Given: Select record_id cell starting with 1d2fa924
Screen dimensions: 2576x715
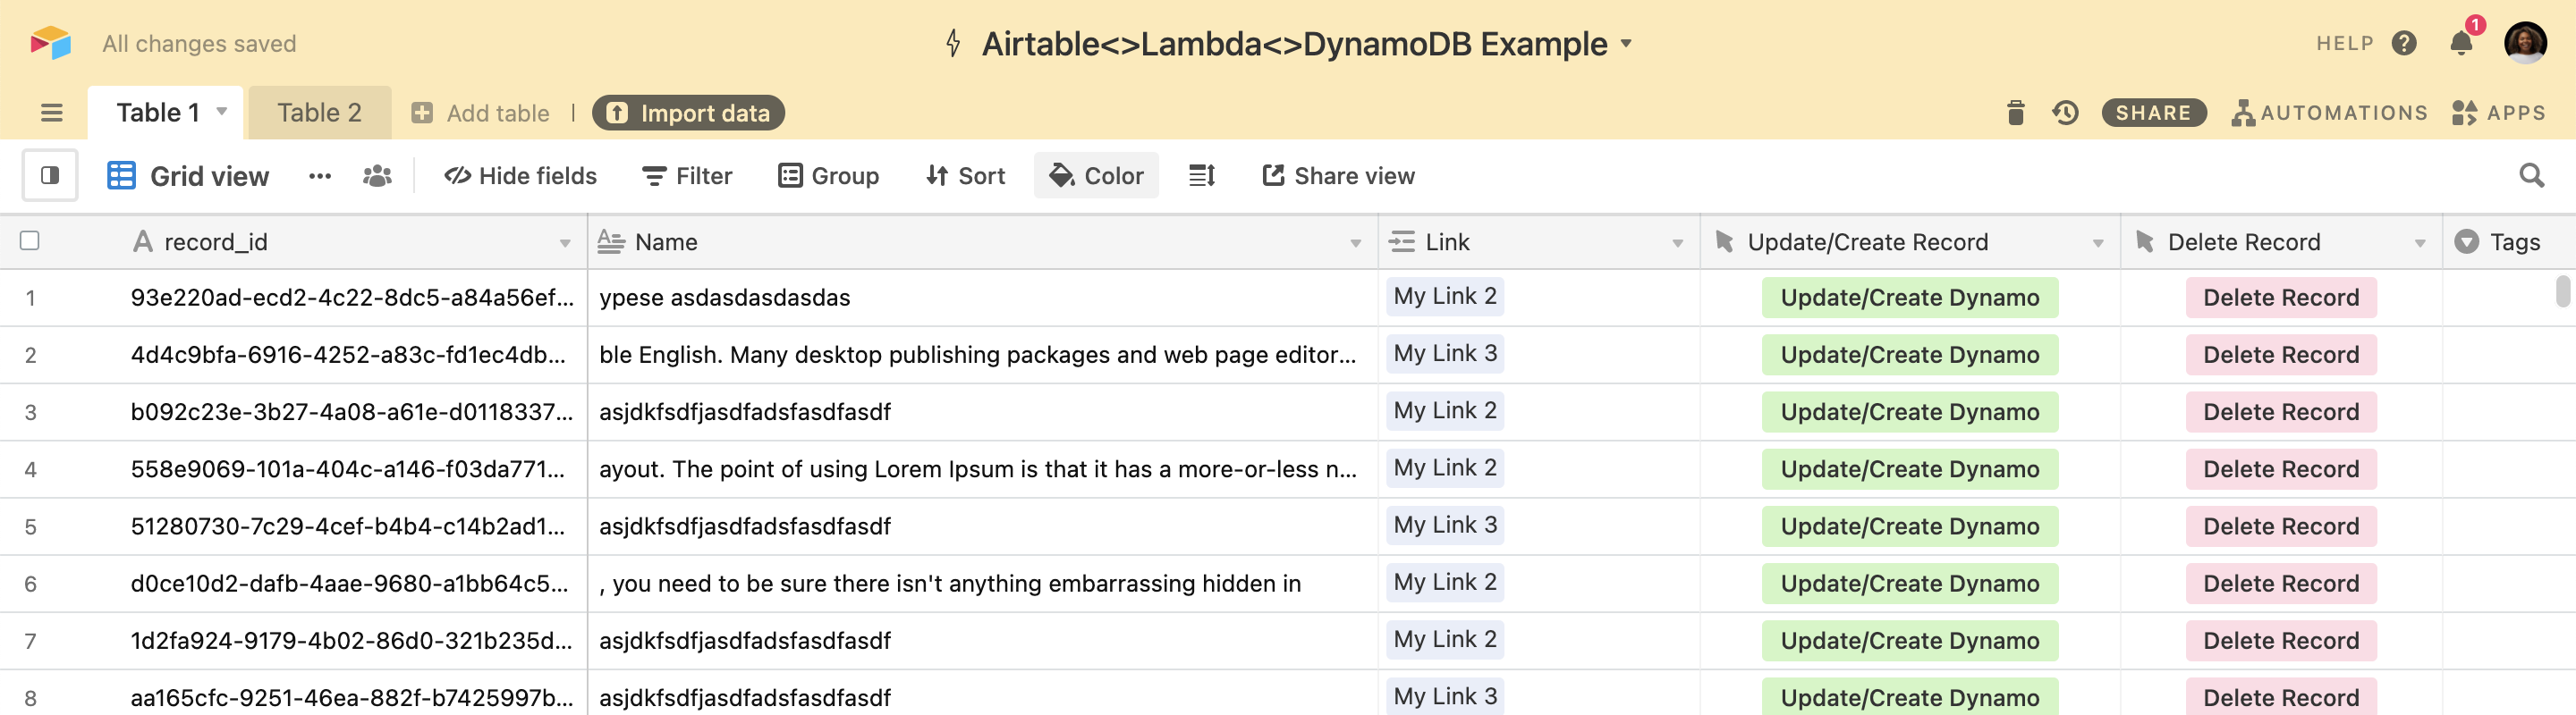Looking at the screenshot, I should pyautogui.click(x=348, y=641).
